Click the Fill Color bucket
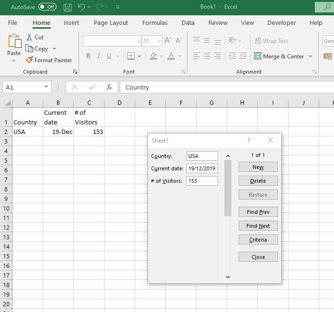The image size is (334, 312). point(153,56)
